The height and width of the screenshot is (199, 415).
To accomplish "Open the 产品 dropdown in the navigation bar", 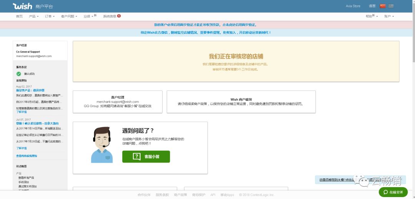I will (x=33, y=16).
